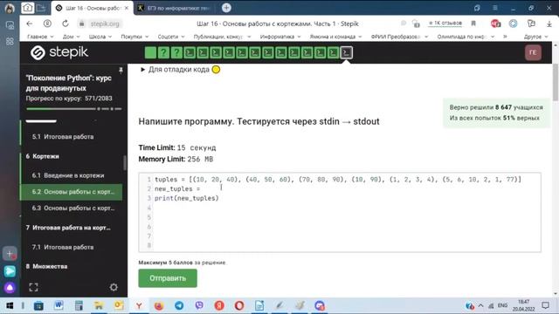Image resolution: width=559 pixels, height=314 pixels.
Task: Open the 'Информатика' bookmarks folder
Action: 280,37
